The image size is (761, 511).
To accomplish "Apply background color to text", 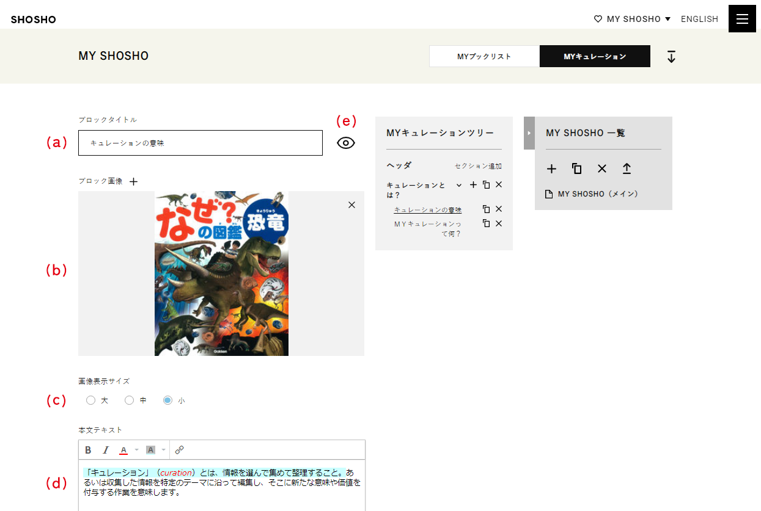I will pyautogui.click(x=150, y=450).
